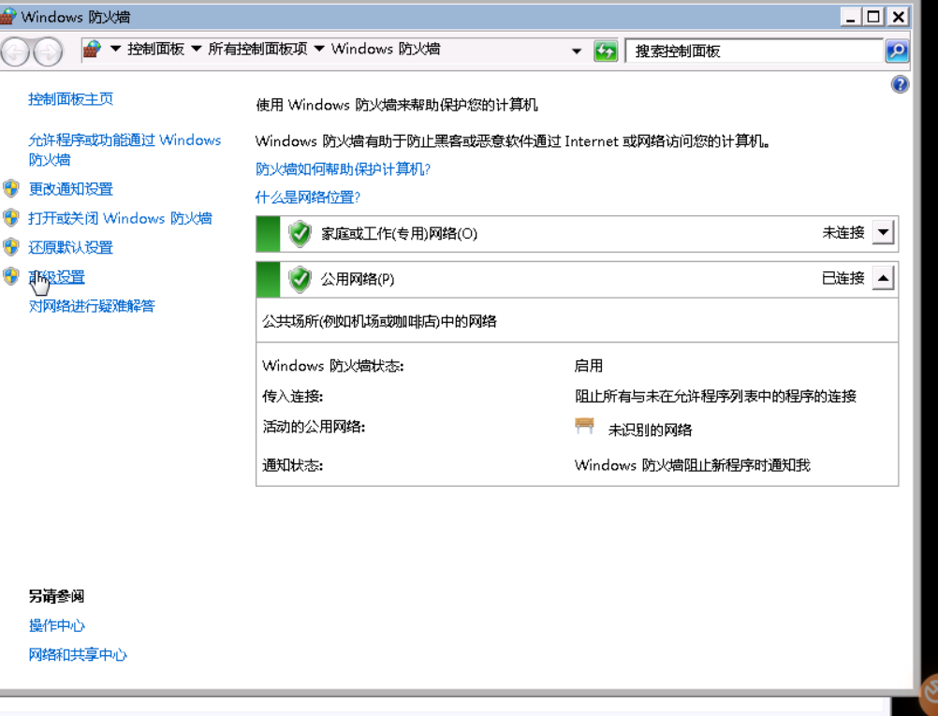Open Help via blue question mark
Screen dimensions: 938x716
click(900, 84)
